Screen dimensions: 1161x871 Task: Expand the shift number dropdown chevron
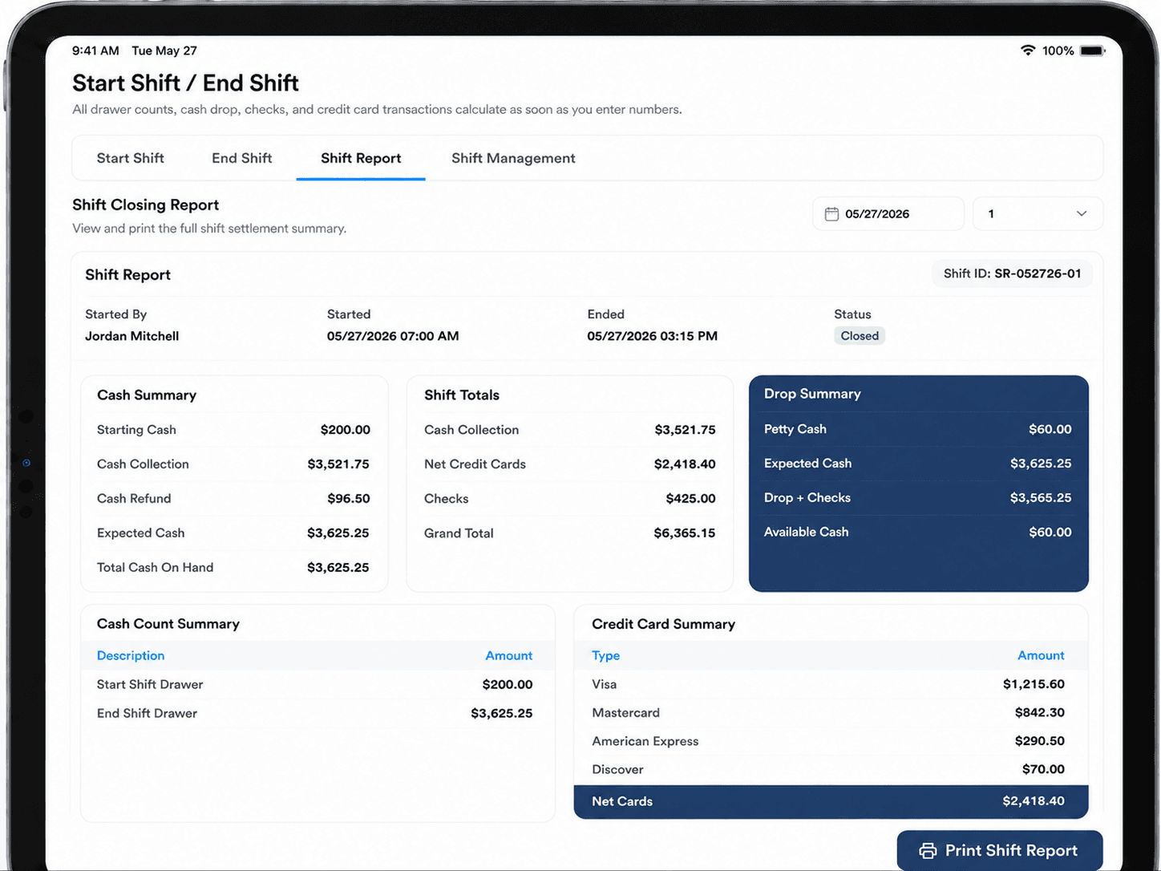[1082, 214]
